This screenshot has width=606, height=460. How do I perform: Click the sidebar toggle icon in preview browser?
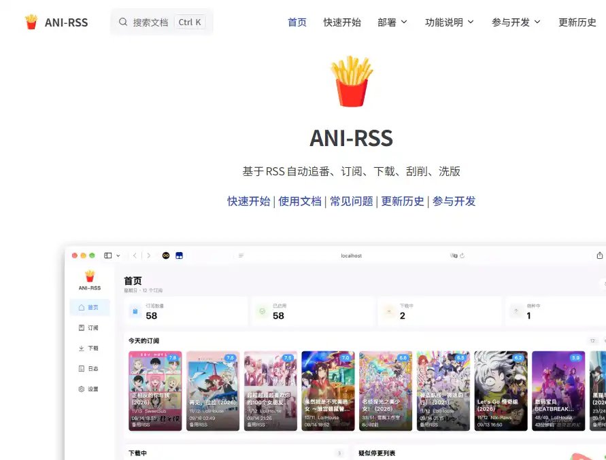(108, 255)
